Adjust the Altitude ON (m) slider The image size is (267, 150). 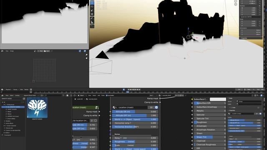point(135,112)
